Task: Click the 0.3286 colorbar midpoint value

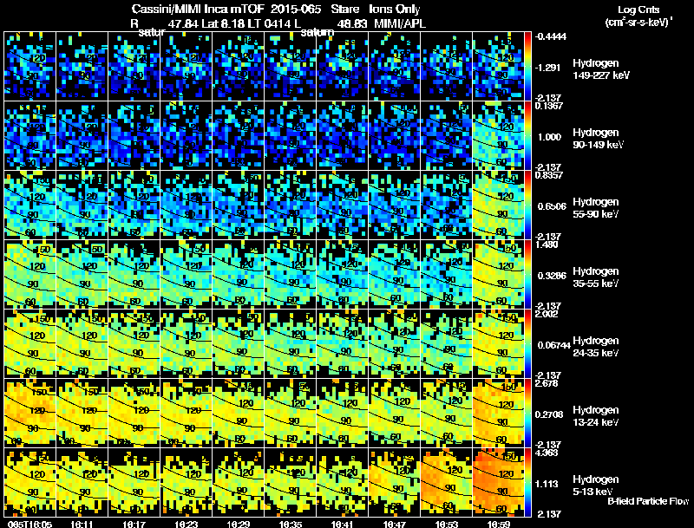Action: pos(552,276)
